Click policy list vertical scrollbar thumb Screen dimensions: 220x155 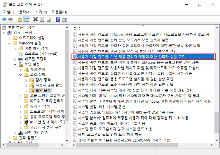216,123
